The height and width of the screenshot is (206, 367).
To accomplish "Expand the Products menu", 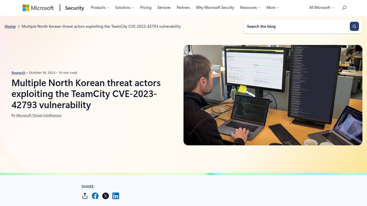I will [100, 8].
